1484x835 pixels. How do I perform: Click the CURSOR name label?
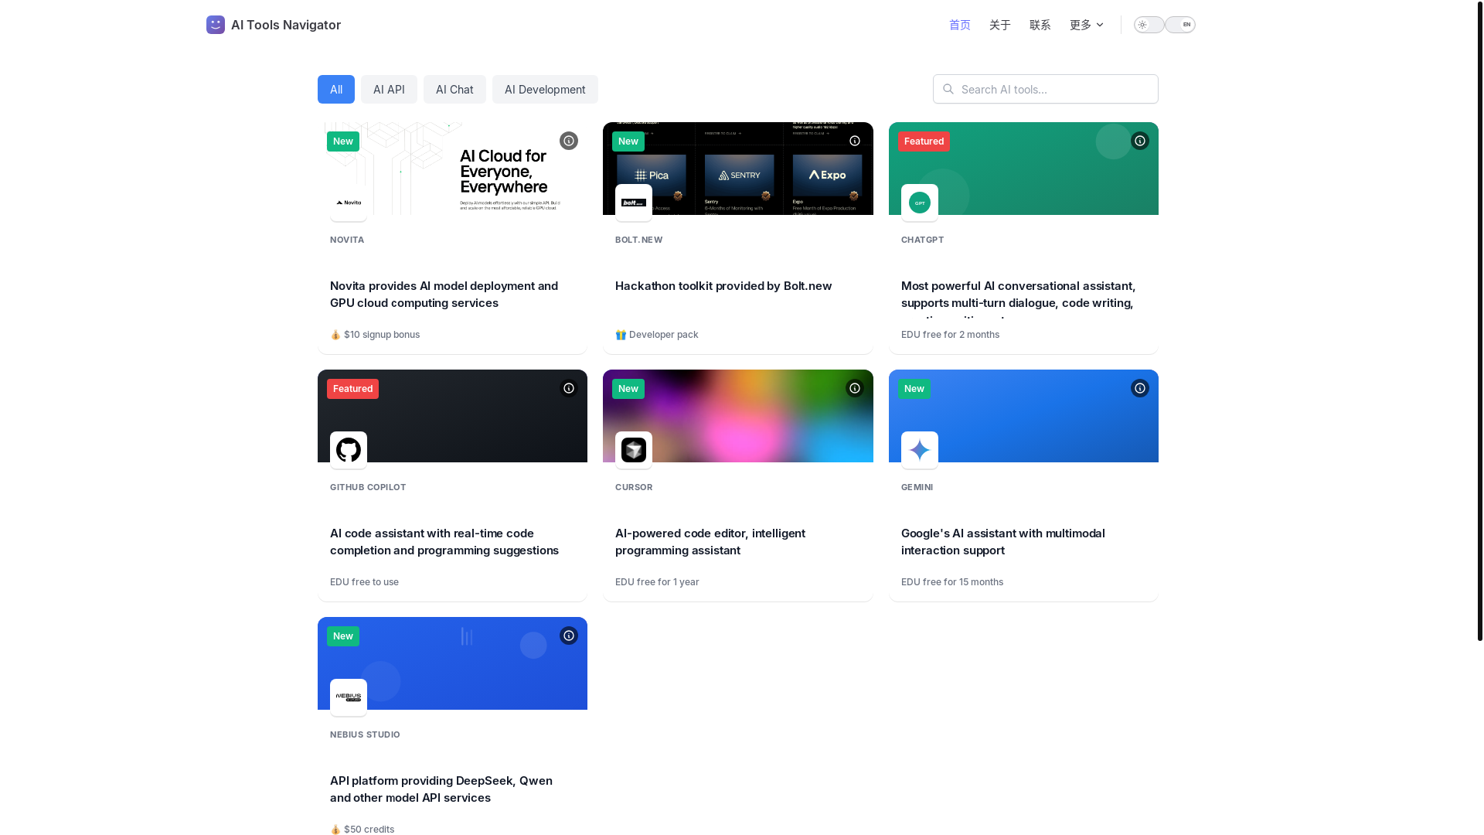click(x=634, y=487)
